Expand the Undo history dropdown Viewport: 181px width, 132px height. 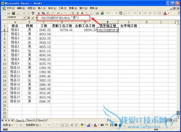tap(62, 13)
